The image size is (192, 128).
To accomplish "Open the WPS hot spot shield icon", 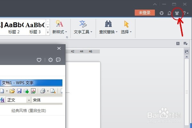I will pos(162,13).
